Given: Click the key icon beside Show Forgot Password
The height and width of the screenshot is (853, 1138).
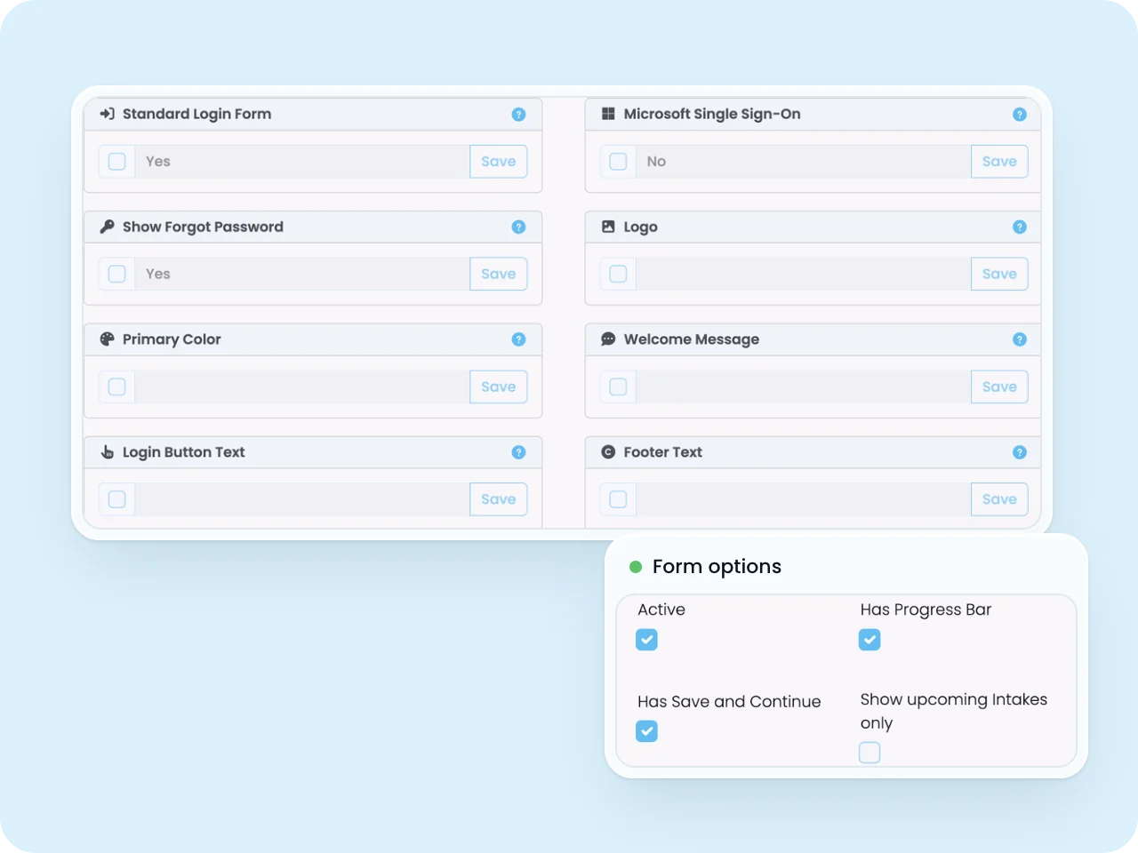Looking at the screenshot, I should click(x=108, y=227).
